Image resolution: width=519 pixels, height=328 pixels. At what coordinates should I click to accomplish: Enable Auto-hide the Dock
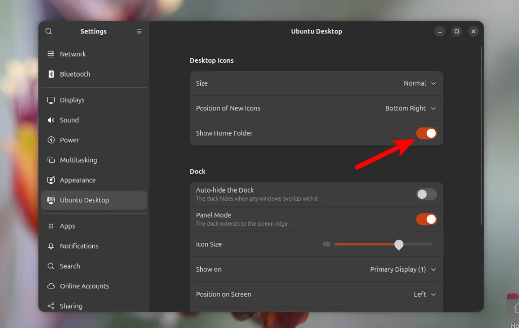tap(426, 194)
